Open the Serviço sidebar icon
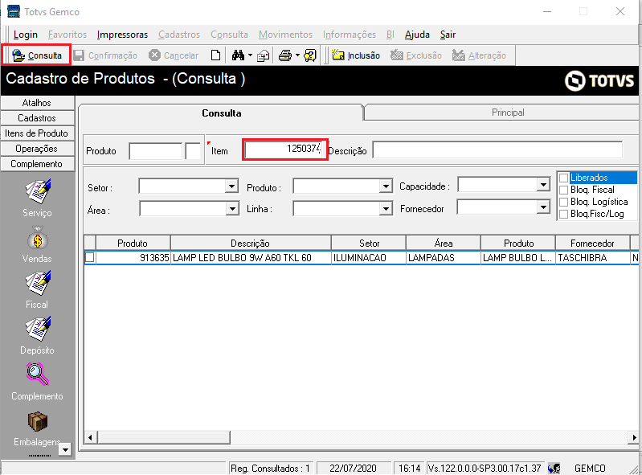The height and width of the screenshot is (475, 642). tap(38, 191)
